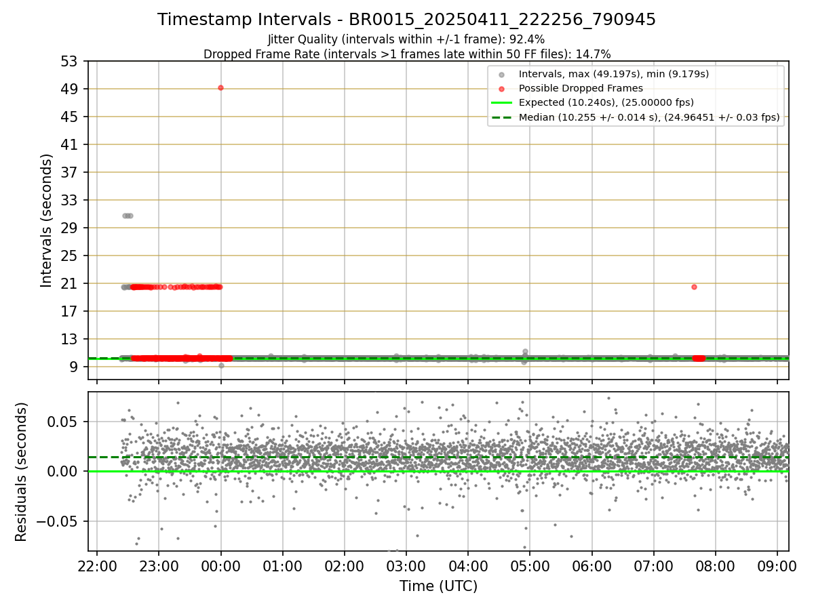The height and width of the screenshot is (610, 814).
Task: Click the 'Time (UTC)' x-axis label
Action: (438, 586)
